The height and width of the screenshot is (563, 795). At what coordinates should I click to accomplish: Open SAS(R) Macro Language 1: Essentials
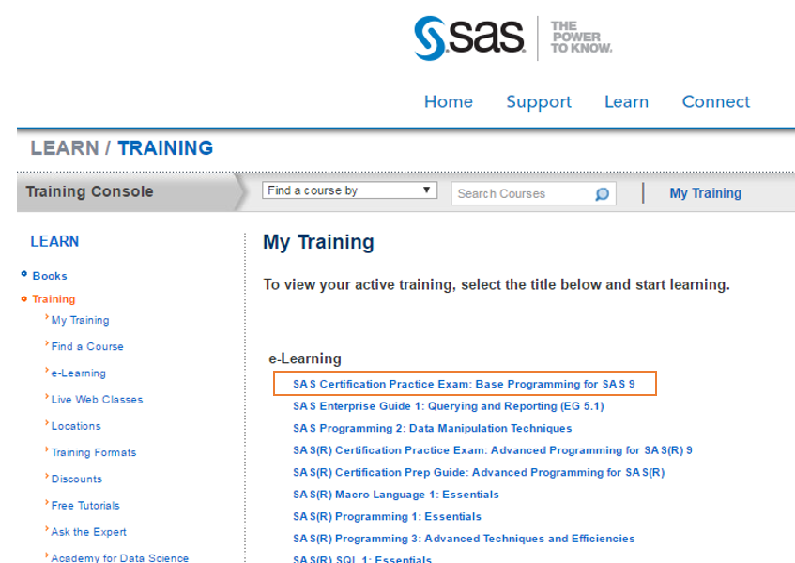(396, 495)
